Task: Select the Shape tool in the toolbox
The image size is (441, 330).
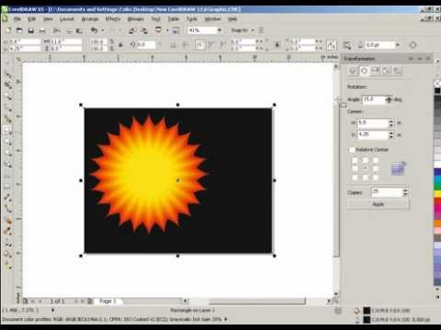Action: [x=7, y=74]
